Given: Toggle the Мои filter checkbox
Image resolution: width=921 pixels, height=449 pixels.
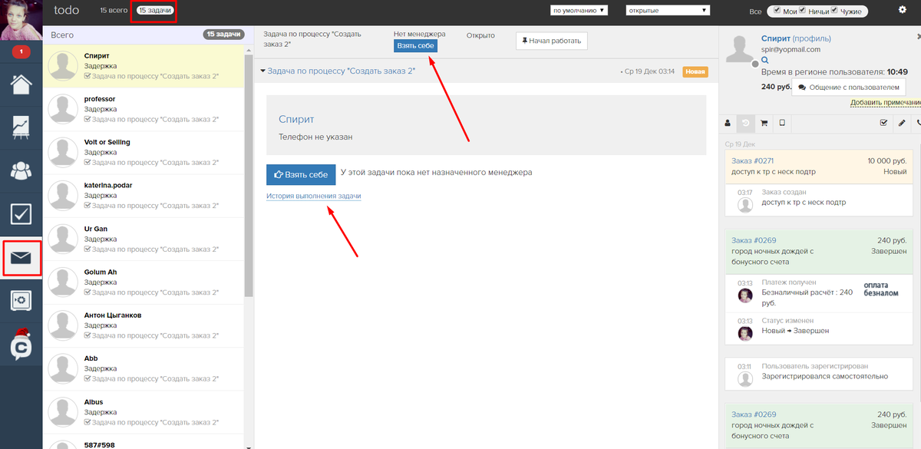Looking at the screenshot, I should (x=777, y=11).
